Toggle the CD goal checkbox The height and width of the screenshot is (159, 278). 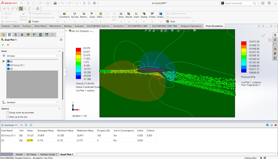click(x=8, y=69)
